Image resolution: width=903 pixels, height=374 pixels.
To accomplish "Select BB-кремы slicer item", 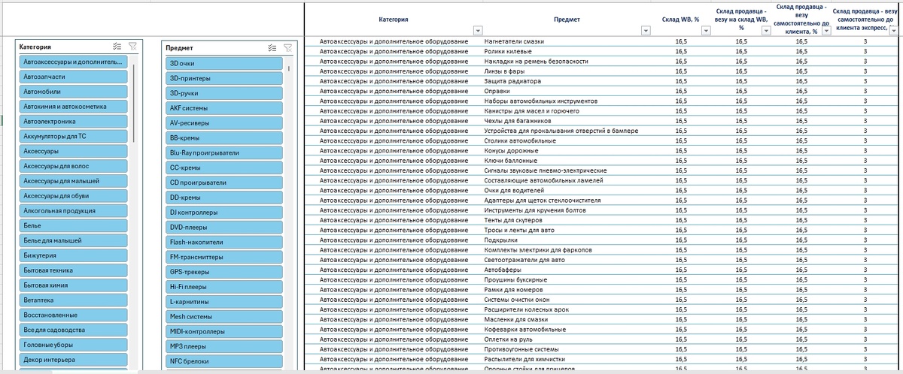I will [223, 138].
